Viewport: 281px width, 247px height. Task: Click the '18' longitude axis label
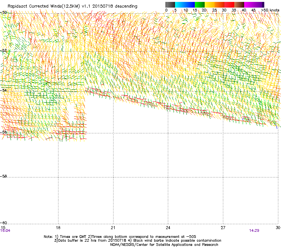click(58, 228)
